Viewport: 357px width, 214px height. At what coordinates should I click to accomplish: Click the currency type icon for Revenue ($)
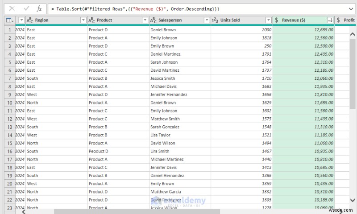point(276,20)
